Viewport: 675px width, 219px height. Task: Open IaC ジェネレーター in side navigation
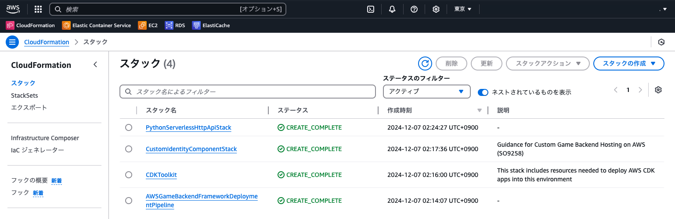coord(37,150)
